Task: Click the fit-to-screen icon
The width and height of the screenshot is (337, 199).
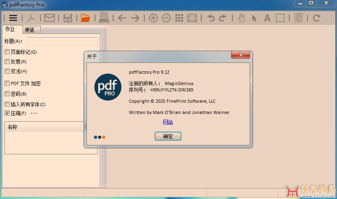Action: 192,18
